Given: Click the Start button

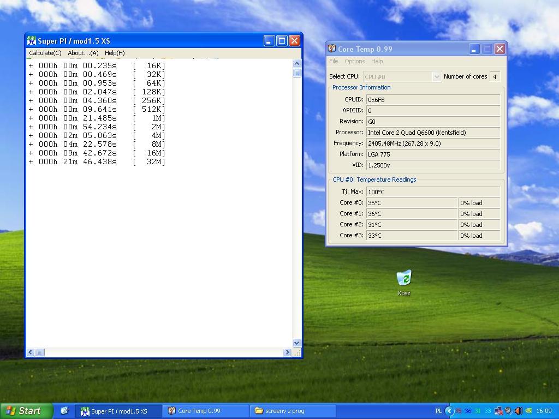Looking at the screenshot, I should point(26,411).
